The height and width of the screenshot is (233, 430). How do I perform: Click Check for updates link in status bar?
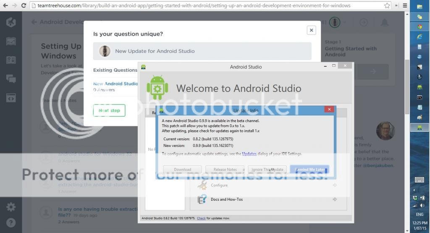click(201, 218)
